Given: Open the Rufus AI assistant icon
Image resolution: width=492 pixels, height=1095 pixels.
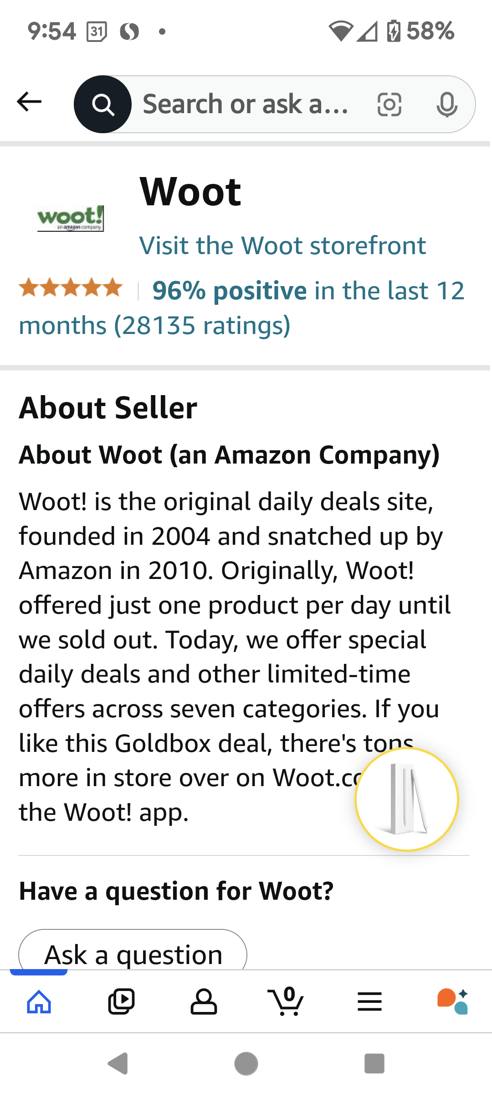Looking at the screenshot, I should pyautogui.click(x=452, y=1001).
